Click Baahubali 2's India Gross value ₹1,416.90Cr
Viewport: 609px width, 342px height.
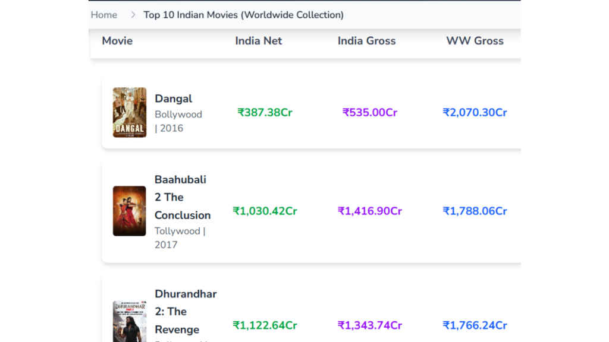click(369, 211)
